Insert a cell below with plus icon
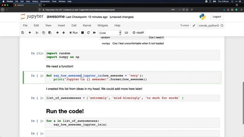 pos(30,33)
